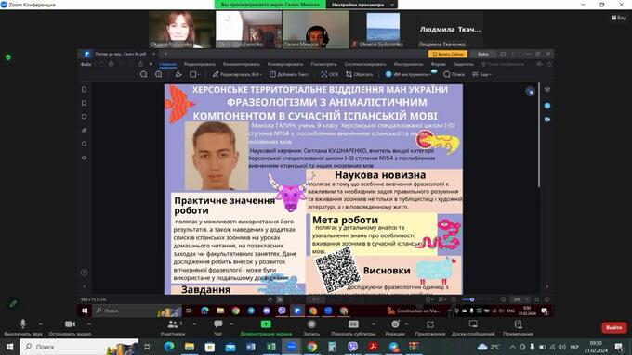
Task: Click the Обрезать crop button
Action: [359, 74]
